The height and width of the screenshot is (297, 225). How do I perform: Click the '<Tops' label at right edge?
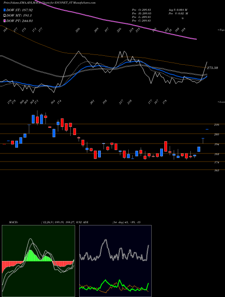(x=221, y=30)
